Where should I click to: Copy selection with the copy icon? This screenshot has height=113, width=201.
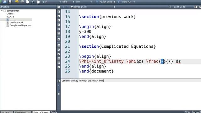(x=27, y=2)
